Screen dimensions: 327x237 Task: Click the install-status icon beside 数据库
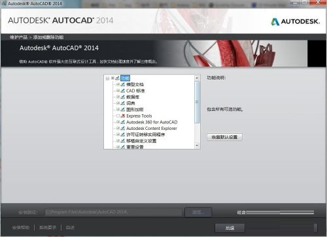(123, 97)
